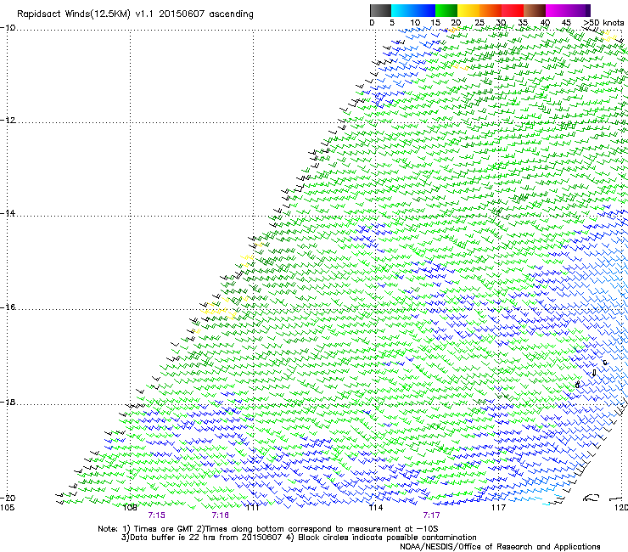Click 'Black circles indicate possible contamination' note
Screen dimensions: 628x552
387,538
